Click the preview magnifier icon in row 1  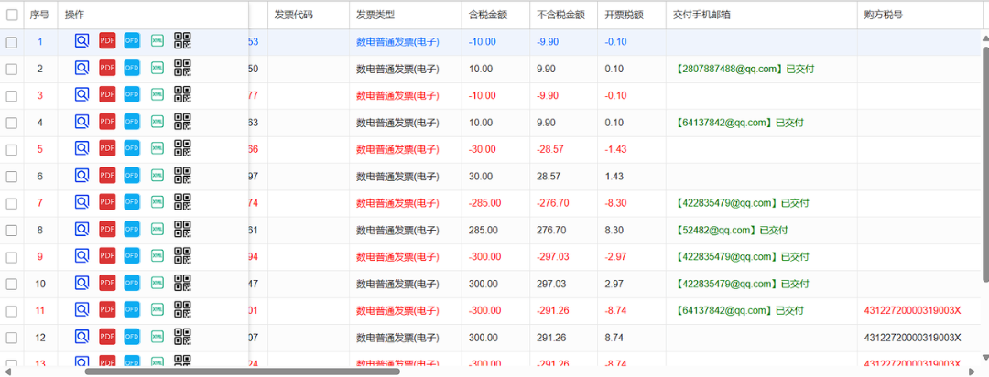(82, 41)
